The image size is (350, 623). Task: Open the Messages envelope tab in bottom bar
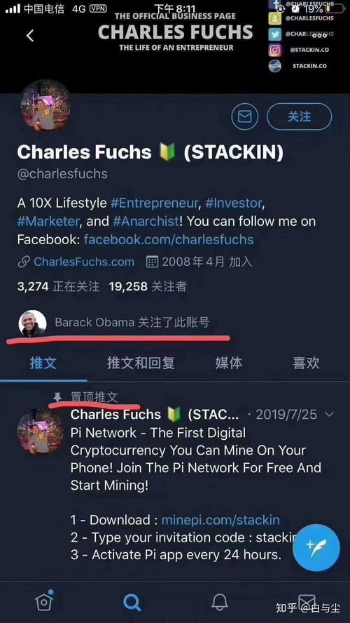point(307,603)
